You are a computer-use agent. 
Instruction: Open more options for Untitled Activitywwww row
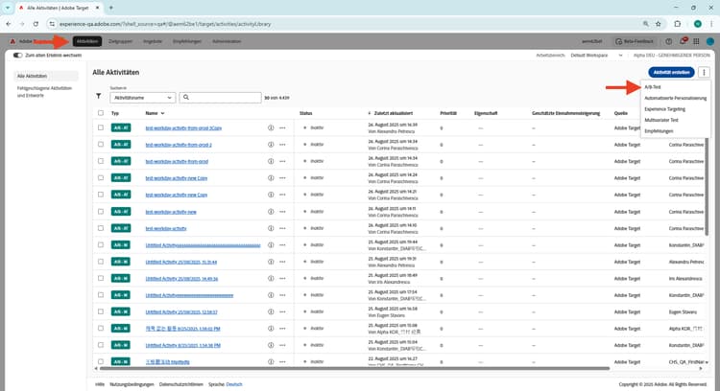click(282, 295)
